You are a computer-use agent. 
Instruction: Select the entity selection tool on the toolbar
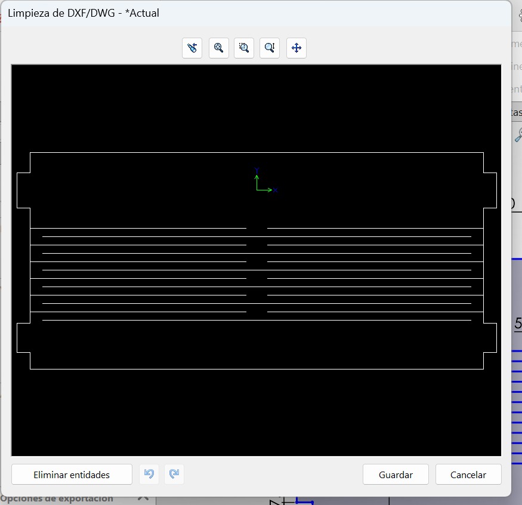pos(191,48)
